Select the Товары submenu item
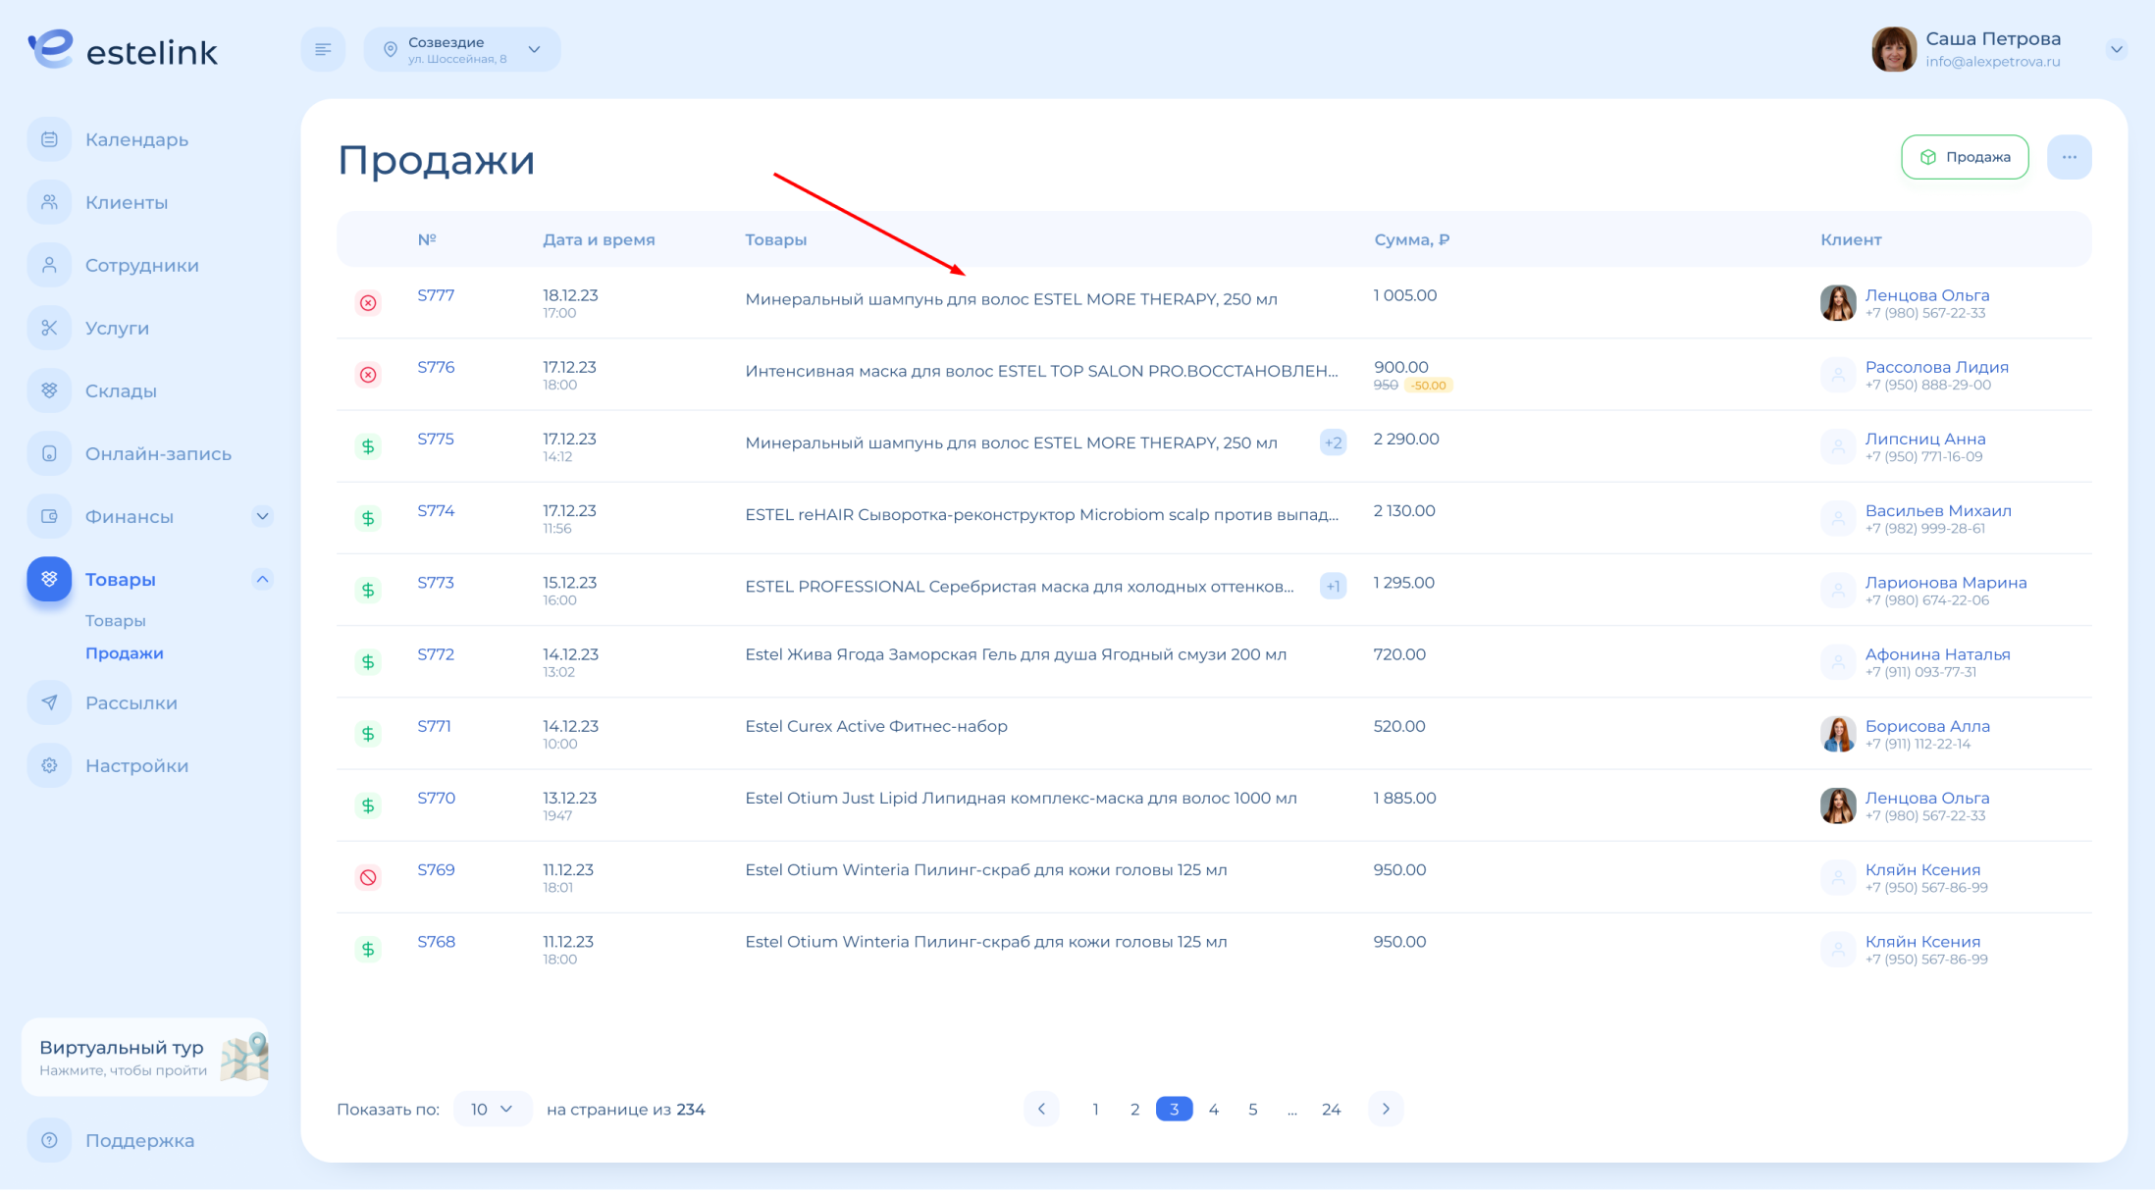2155x1194 pixels. pyautogui.click(x=116, y=620)
